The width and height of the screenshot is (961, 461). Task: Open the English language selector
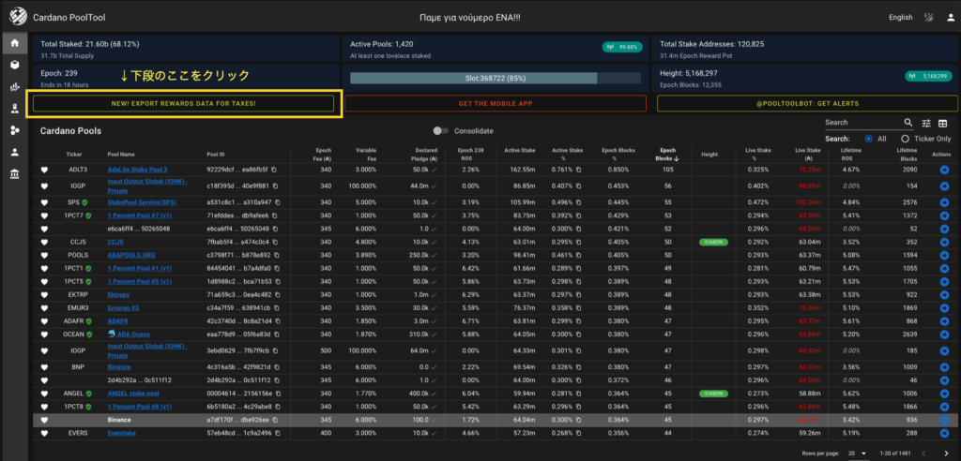(x=899, y=17)
